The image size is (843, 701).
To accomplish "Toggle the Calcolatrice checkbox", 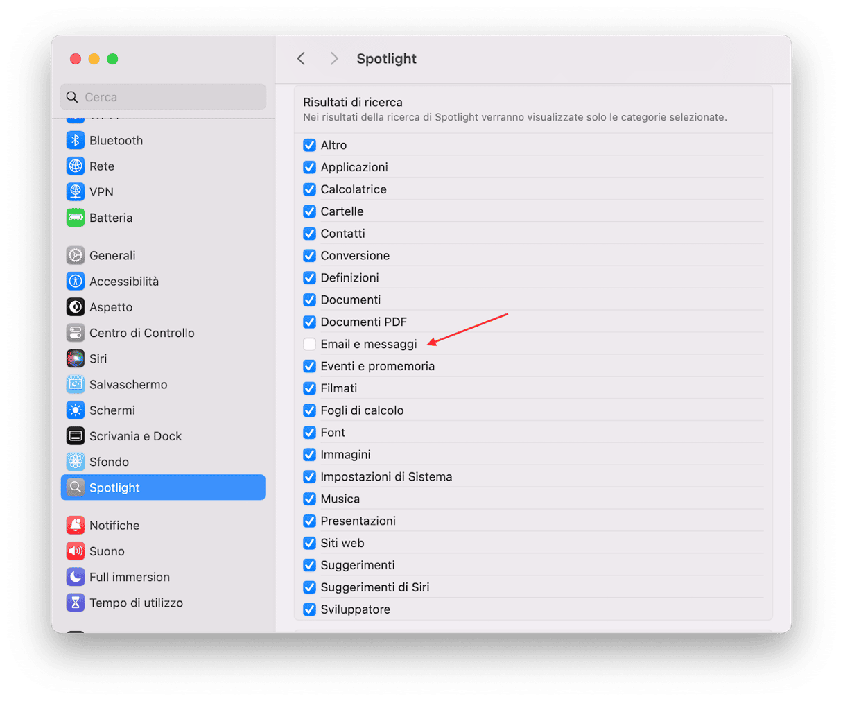I will [x=310, y=189].
